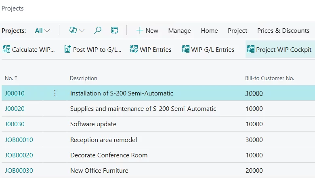The image size is (315, 178).
Task: Open project link J00030
Action: click(x=15, y=124)
